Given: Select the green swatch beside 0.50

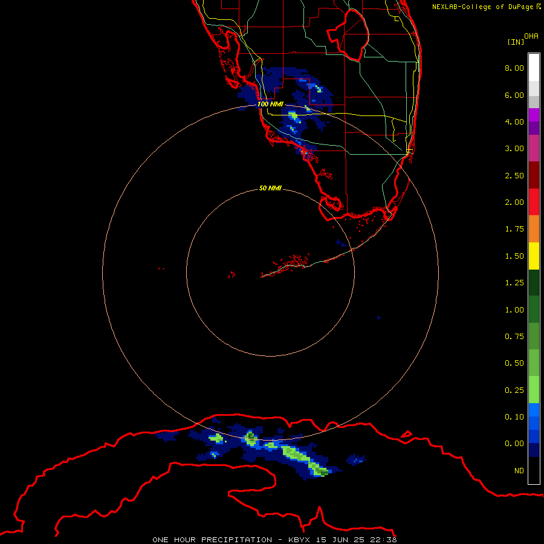Looking at the screenshot, I should click(534, 363).
